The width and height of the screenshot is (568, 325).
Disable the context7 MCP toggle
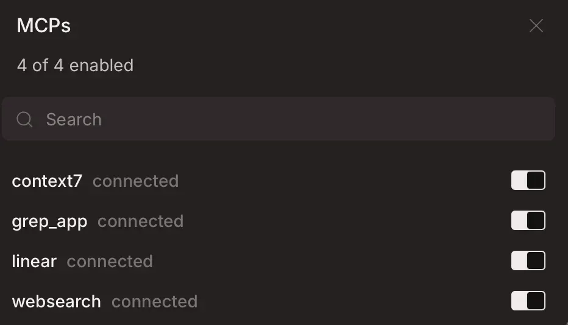pos(528,180)
